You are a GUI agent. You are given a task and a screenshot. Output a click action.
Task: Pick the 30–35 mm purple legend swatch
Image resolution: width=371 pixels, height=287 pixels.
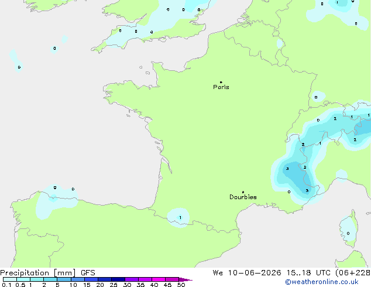132,279
